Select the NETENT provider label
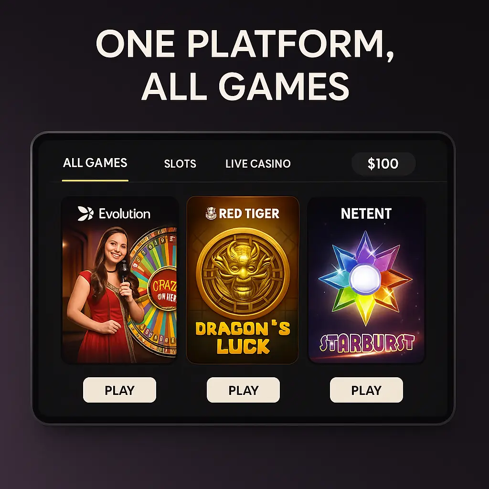 coord(366,213)
